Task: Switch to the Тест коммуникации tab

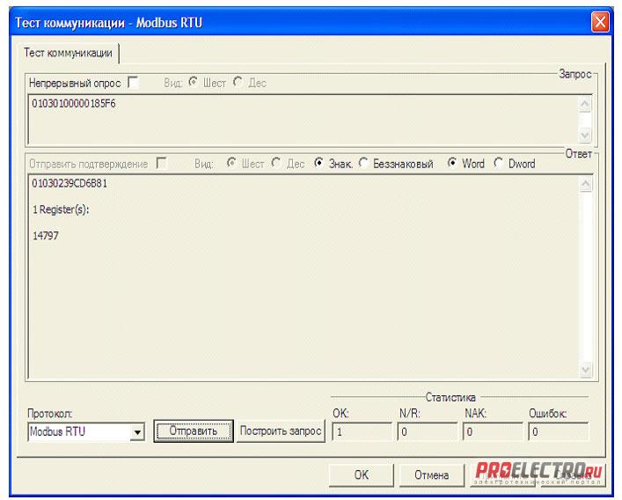Action: [x=68, y=53]
